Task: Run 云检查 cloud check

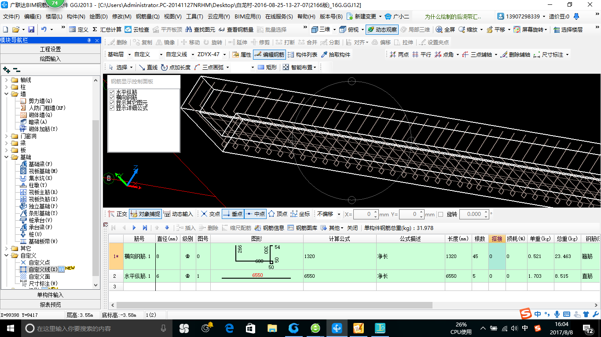Action: [x=137, y=29]
